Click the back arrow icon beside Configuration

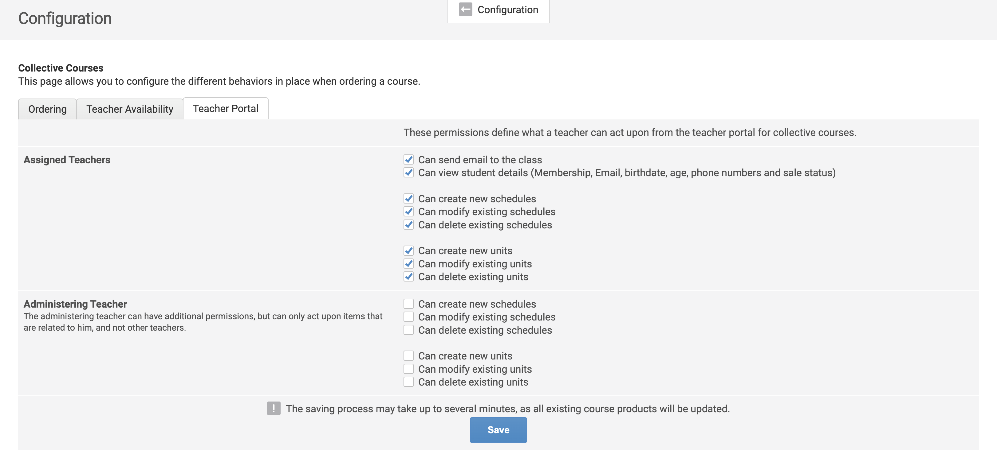(465, 9)
